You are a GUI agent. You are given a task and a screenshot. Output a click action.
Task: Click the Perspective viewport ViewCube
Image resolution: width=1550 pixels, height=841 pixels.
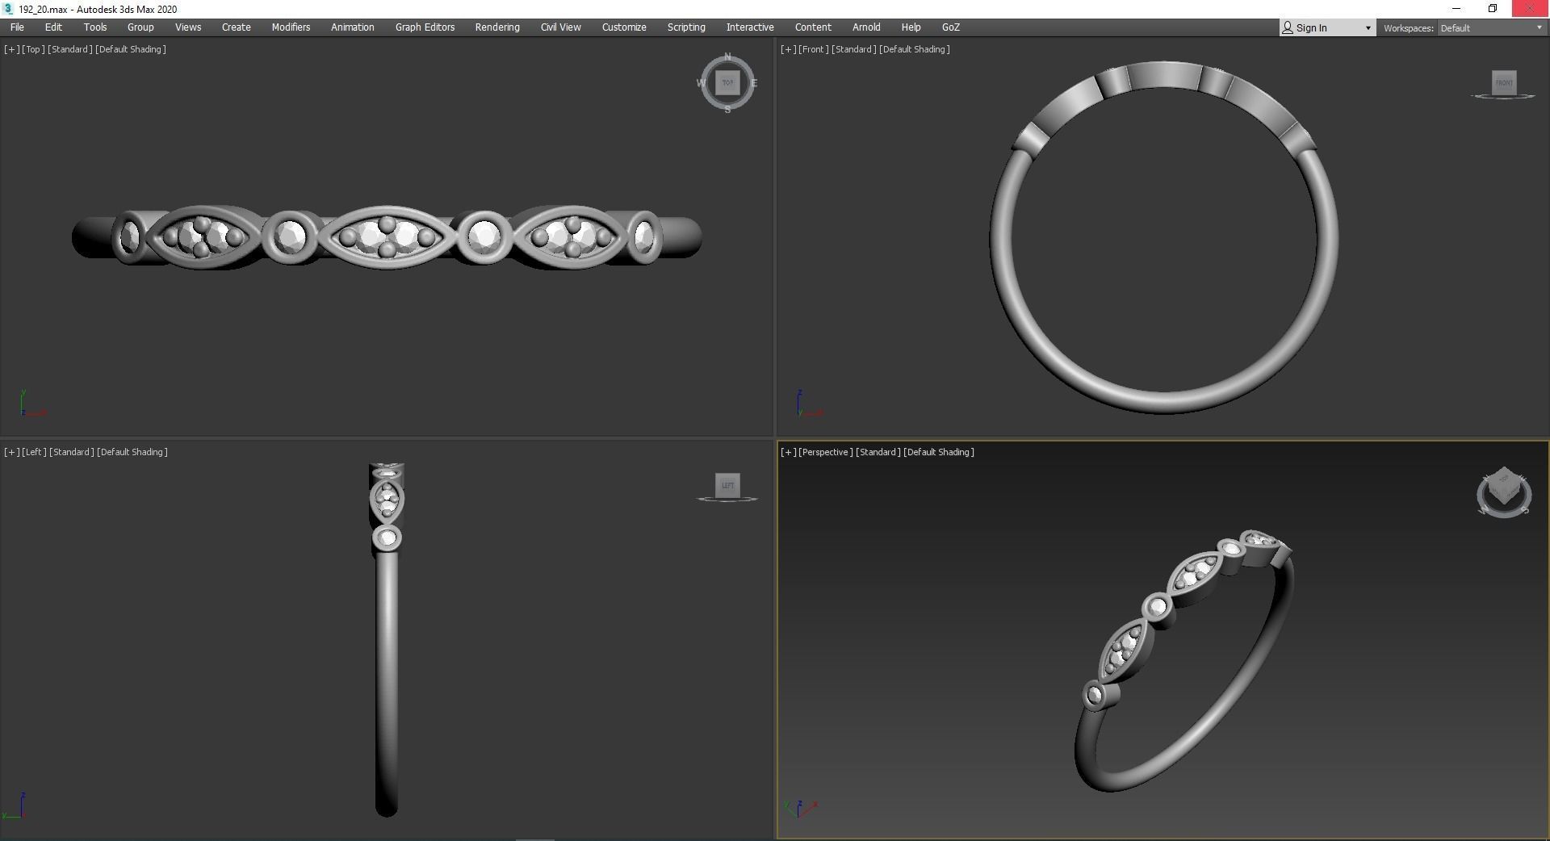click(x=1504, y=491)
